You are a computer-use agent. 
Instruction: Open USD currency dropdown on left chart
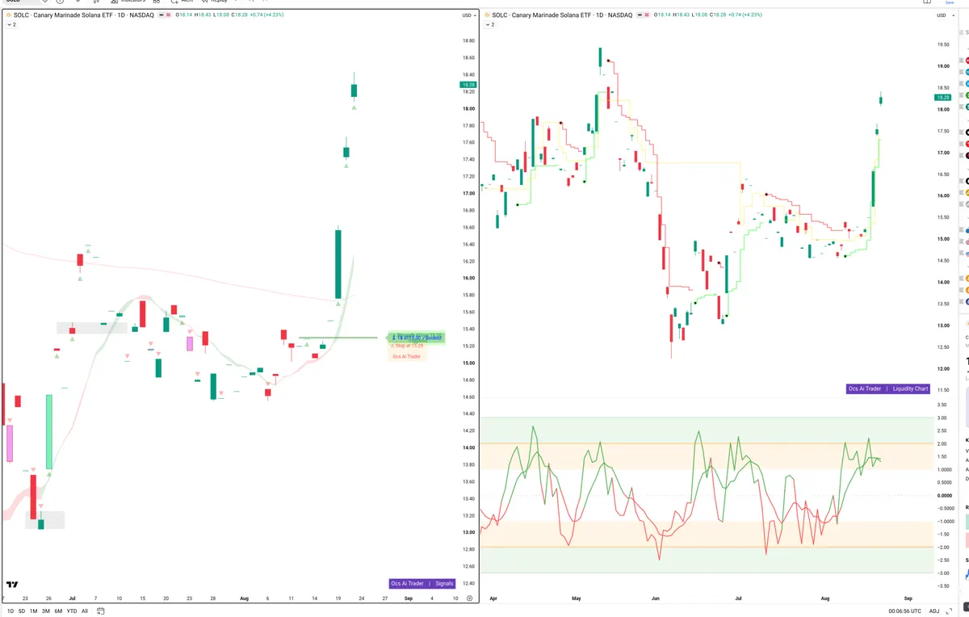click(468, 15)
